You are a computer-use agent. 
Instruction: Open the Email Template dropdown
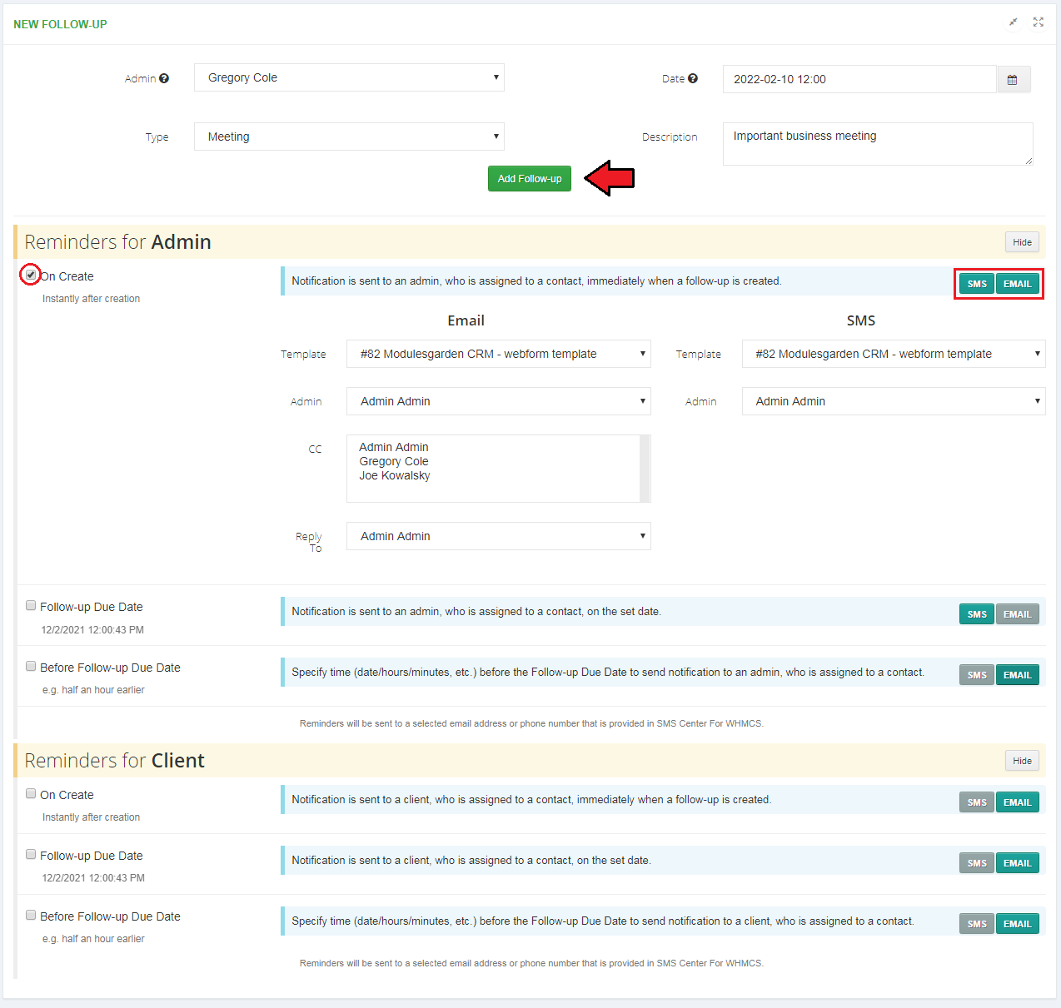click(x=498, y=354)
